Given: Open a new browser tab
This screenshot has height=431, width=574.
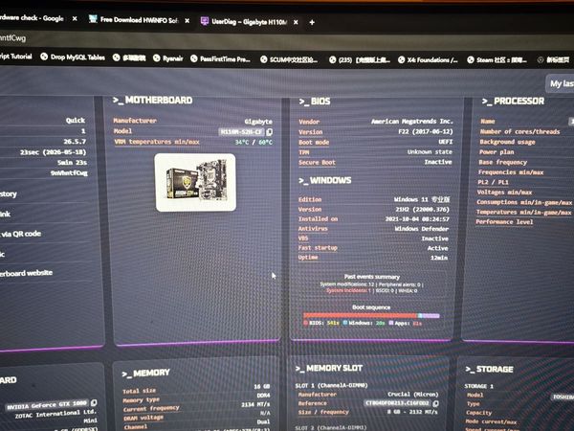Looking at the screenshot, I should pos(312,22).
